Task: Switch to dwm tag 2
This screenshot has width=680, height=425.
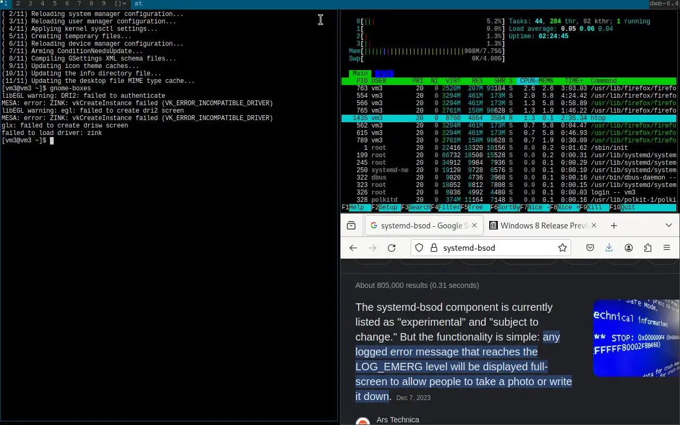Action: (x=18, y=3)
